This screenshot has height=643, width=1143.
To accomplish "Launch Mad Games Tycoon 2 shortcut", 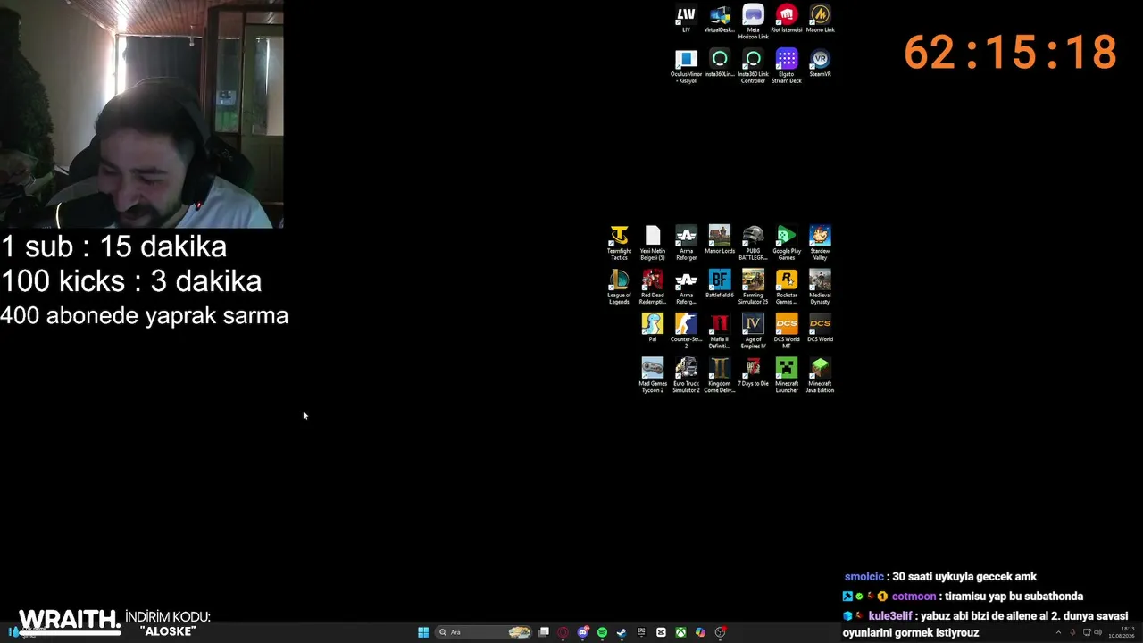I will [653, 376].
